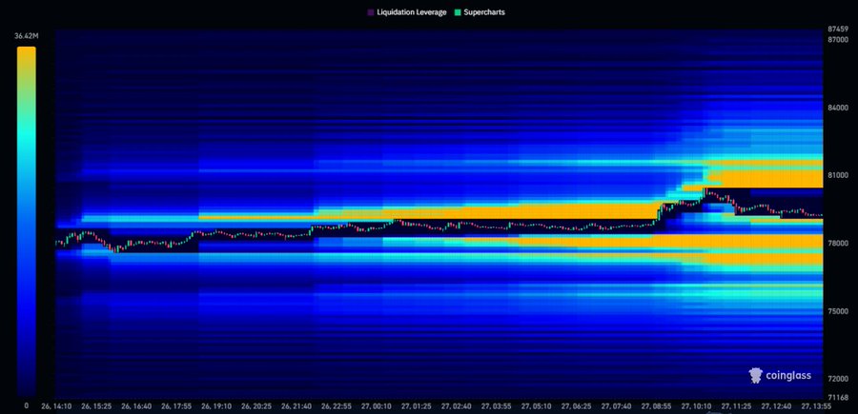This screenshot has width=858, height=414.
Task: Click the 26, 19:10 time axis label
Action: tap(216, 406)
